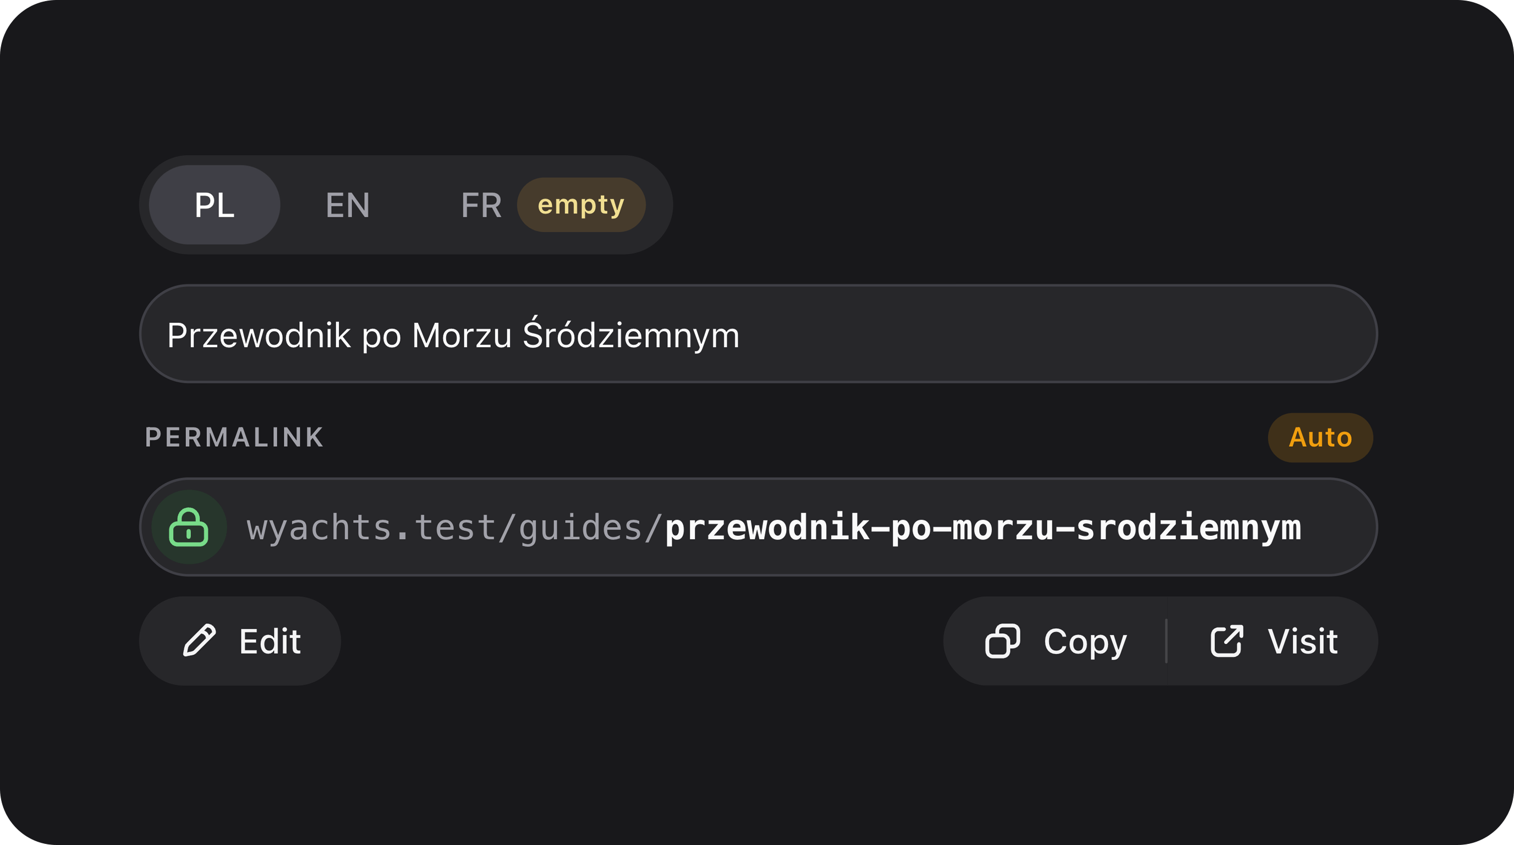The image size is (1514, 845).
Task: Click the external link icon next to Visit
Action: click(1227, 641)
